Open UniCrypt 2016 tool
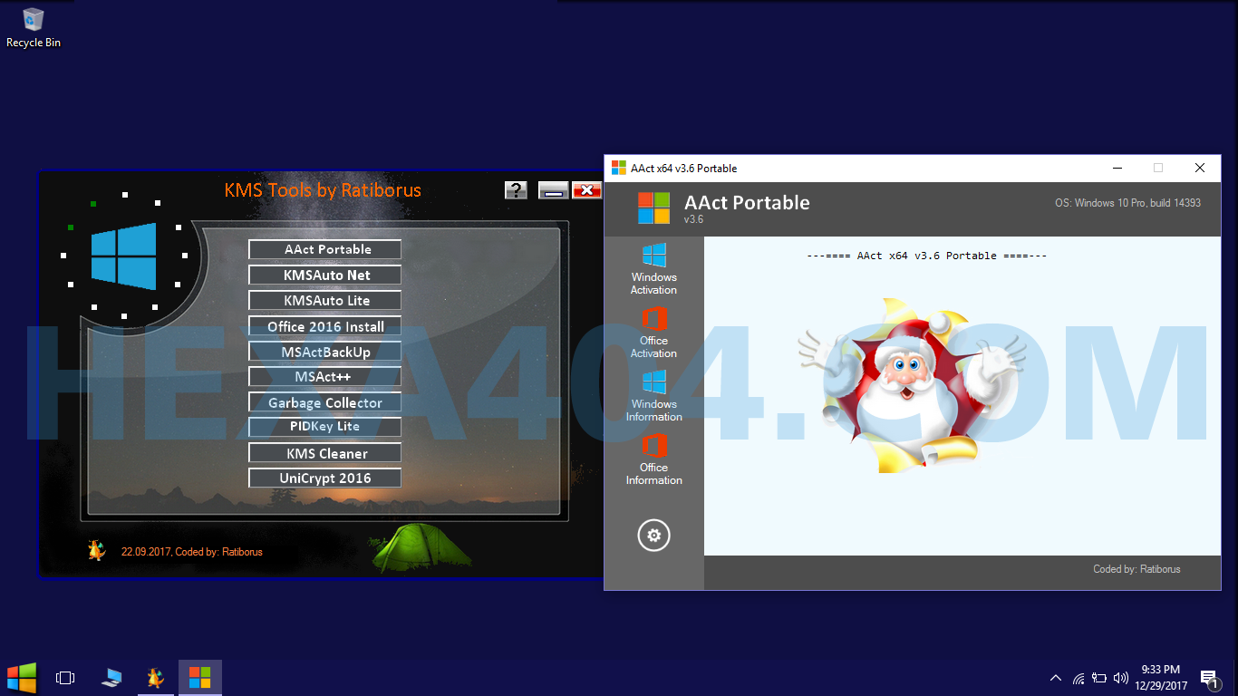 325,478
